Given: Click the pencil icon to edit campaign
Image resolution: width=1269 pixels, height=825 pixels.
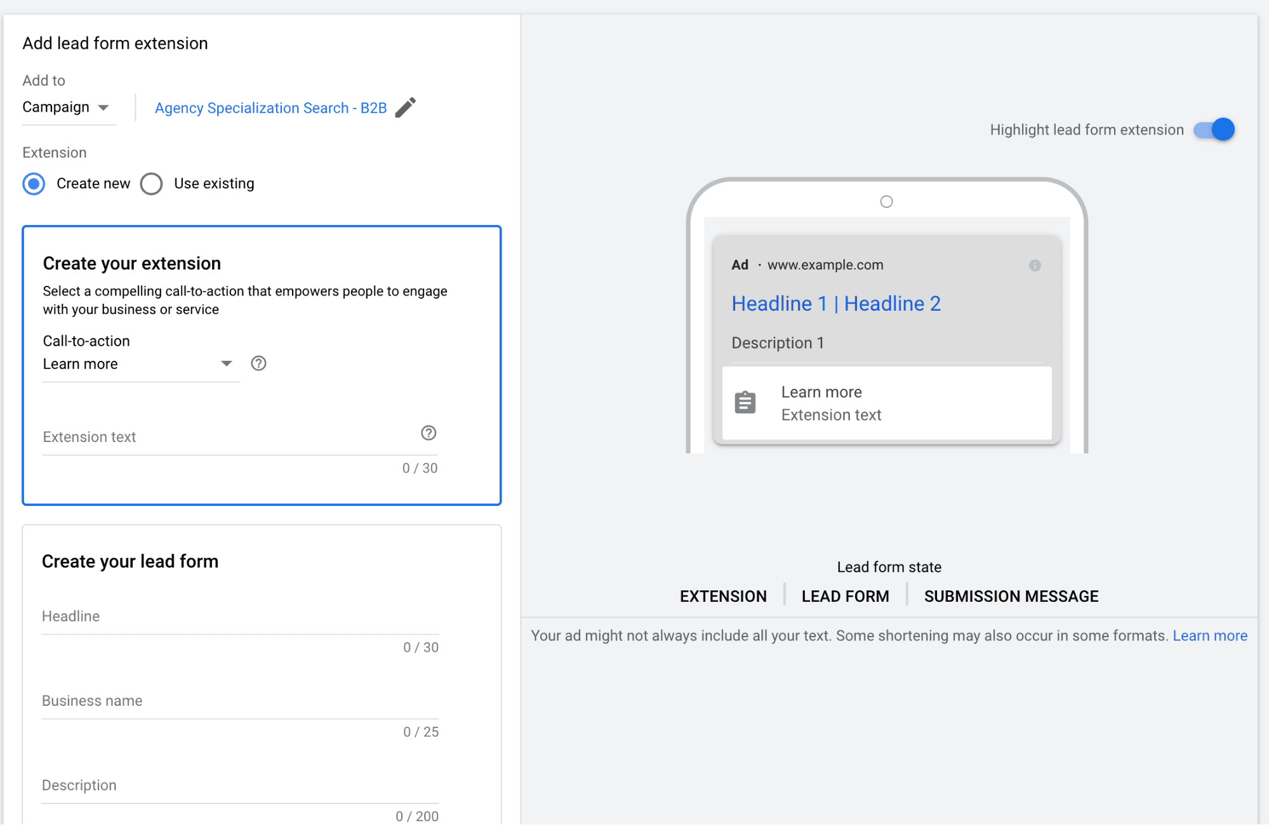Looking at the screenshot, I should coord(405,107).
